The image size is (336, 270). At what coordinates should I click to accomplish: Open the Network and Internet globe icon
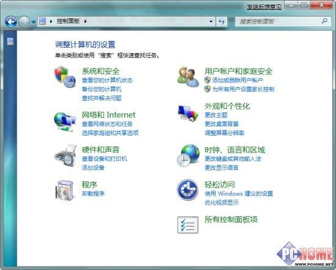pyautogui.click(x=65, y=122)
